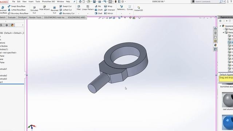Activate the Revolved Cut tool
233x131 pixels.
pyautogui.click(x=54, y=10)
